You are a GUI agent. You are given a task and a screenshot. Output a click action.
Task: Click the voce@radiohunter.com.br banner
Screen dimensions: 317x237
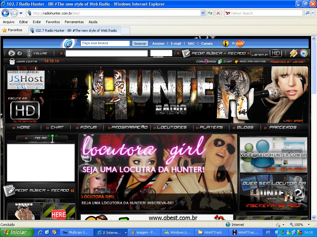coord(273,155)
